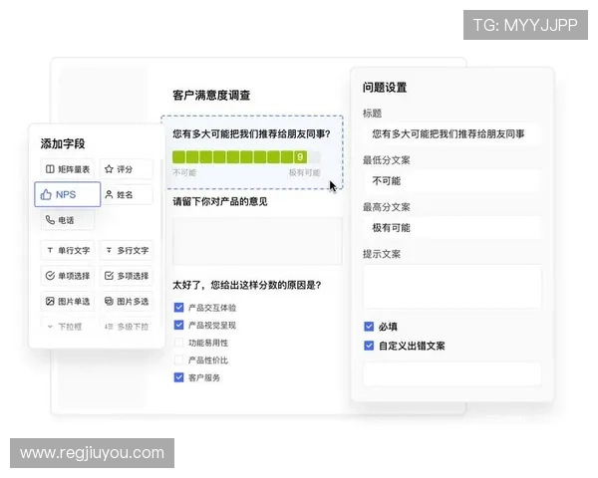Toggle the 产品交互体验 checkbox
The image size is (598, 478).
click(178, 308)
